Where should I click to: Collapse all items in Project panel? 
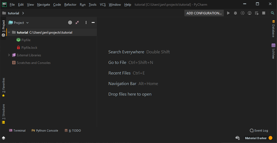[77, 22]
